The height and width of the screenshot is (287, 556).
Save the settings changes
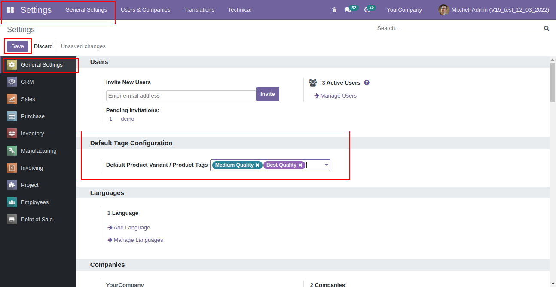[x=18, y=46]
